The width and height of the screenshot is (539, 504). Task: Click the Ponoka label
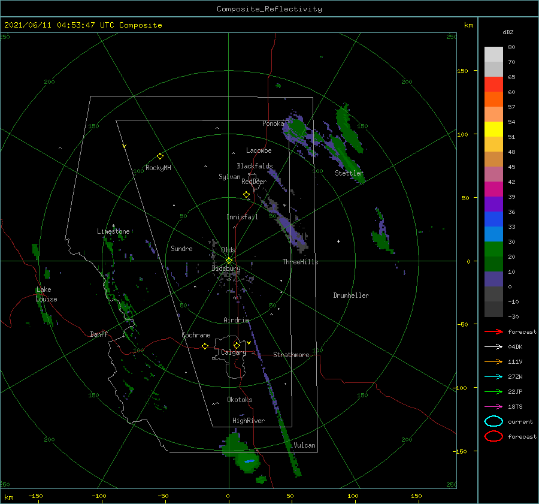point(273,123)
